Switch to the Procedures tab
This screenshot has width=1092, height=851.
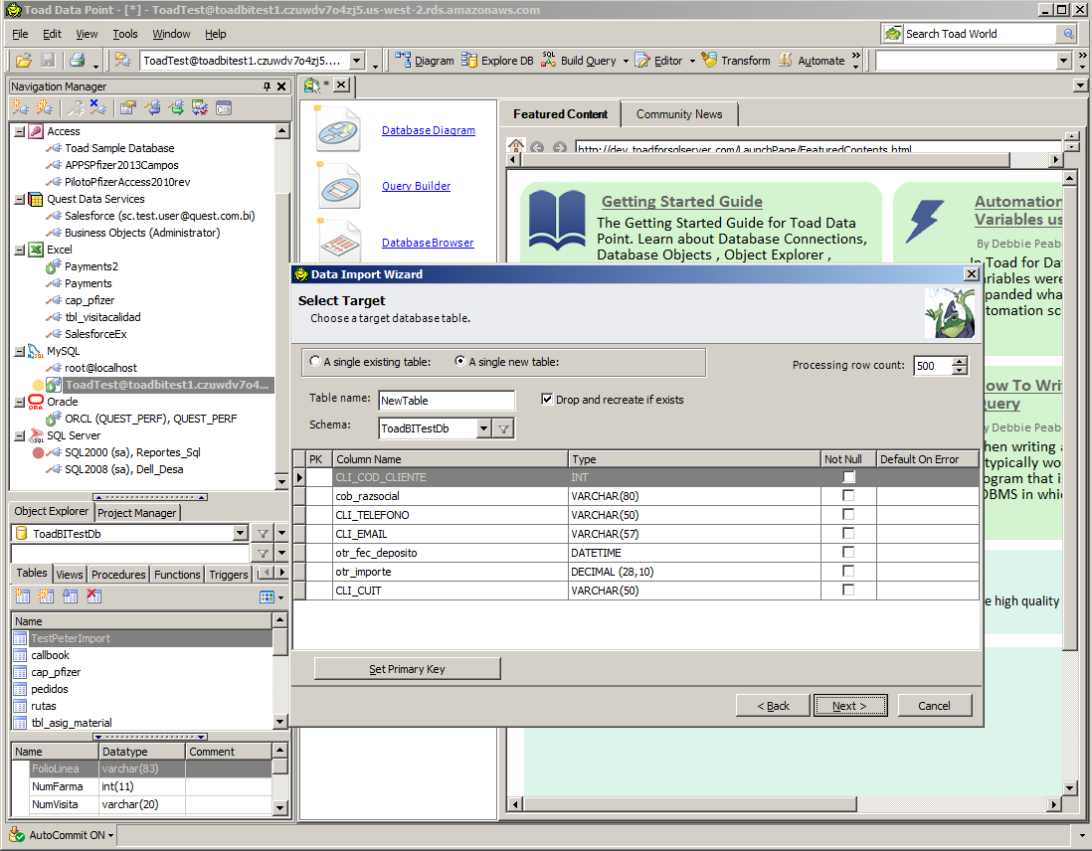(x=118, y=575)
